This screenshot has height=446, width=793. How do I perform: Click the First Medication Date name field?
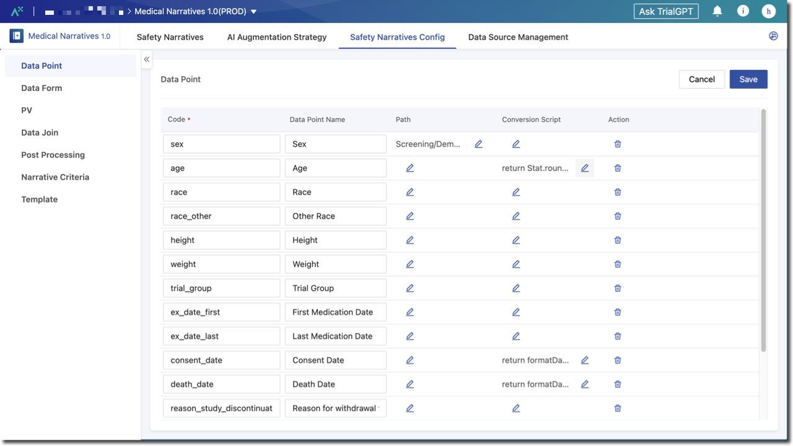pyautogui.click(x=336, y=313)
